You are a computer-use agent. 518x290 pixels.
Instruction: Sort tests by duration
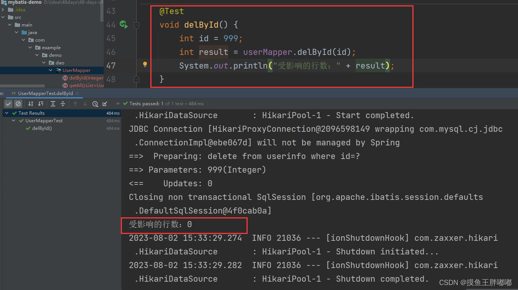pos(41,104)
